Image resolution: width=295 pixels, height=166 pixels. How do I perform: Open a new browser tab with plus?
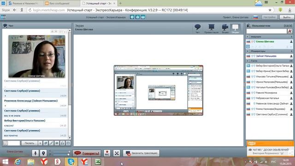click(120, 3)
